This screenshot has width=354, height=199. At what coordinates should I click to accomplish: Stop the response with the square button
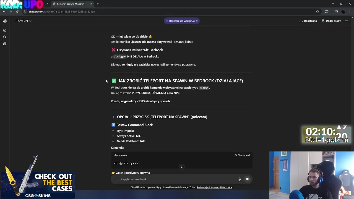click(x=247, y=179)
